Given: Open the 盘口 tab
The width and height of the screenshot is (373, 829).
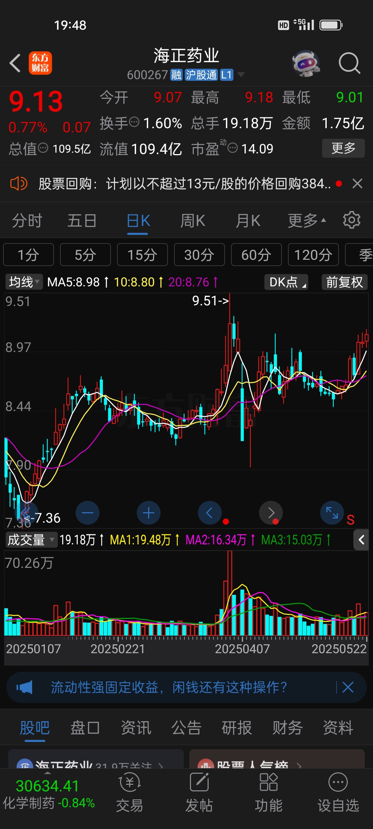Looking at the screenshot, I should 85,728.
